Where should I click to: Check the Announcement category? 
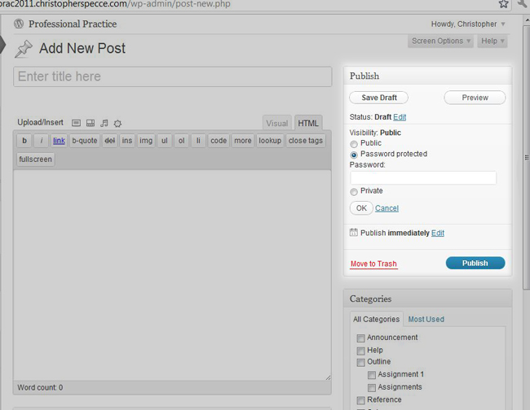point(360,338)
